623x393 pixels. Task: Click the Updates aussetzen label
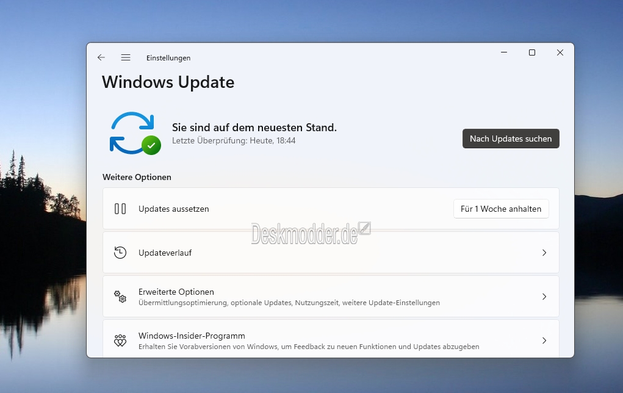pos(174,209)
